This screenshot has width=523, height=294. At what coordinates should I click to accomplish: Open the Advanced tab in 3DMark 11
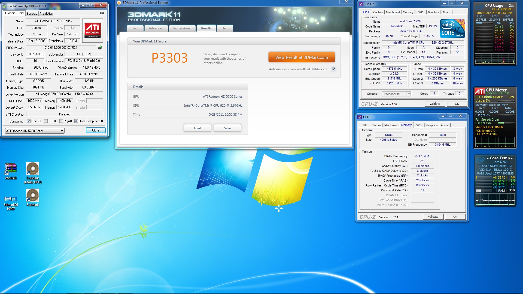click(156, 28)
